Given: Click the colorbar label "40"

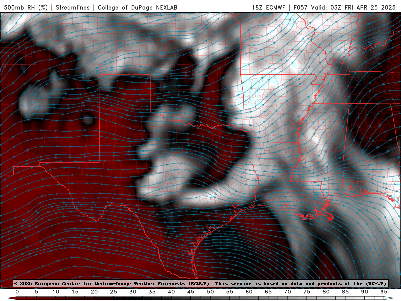Looking at the screenshot, I should pos(171,292).
